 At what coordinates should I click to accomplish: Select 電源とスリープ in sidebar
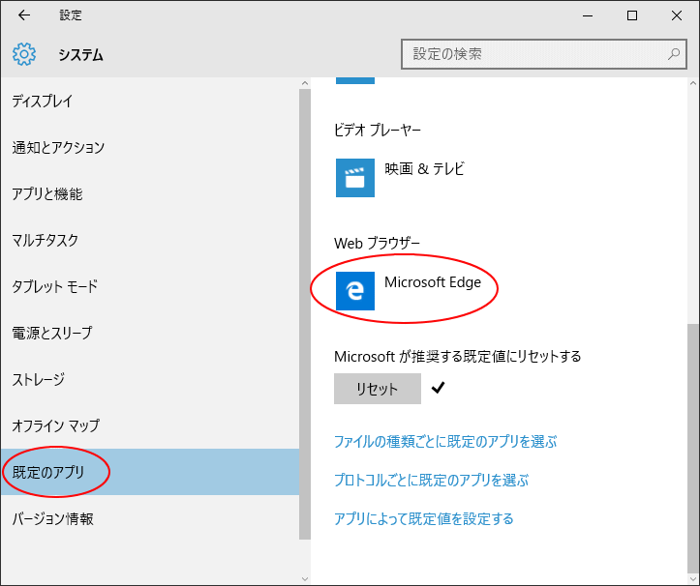(149, 334)
